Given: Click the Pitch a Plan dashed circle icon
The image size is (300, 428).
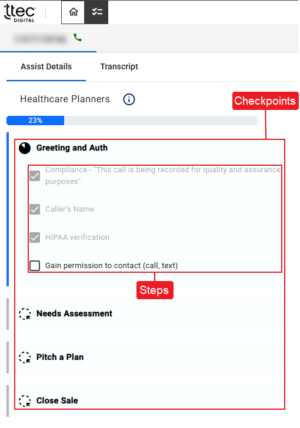Looking at the screenshot, I should (25, 357).
